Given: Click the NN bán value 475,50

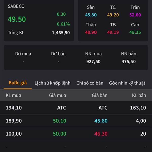Looking at the screenshot, I should (x=128, y=62).
